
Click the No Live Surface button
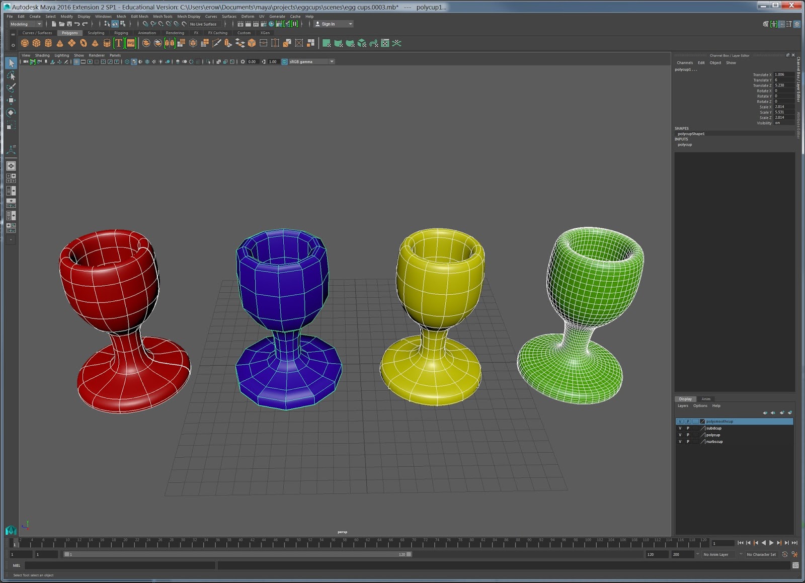click(204, 24)
